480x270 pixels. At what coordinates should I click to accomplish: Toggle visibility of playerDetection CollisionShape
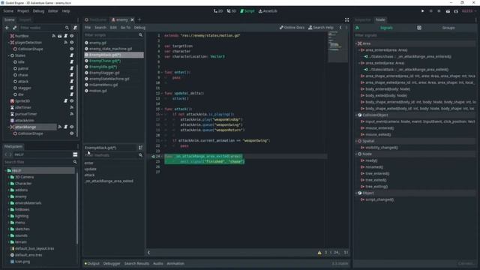[x=72, y=49]
